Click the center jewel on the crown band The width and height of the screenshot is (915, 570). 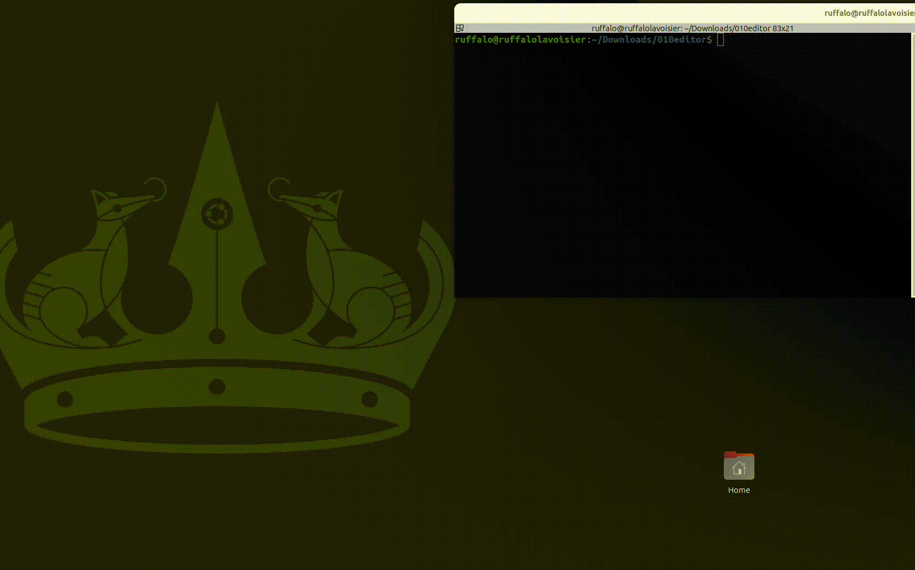(x=217, y=387)
